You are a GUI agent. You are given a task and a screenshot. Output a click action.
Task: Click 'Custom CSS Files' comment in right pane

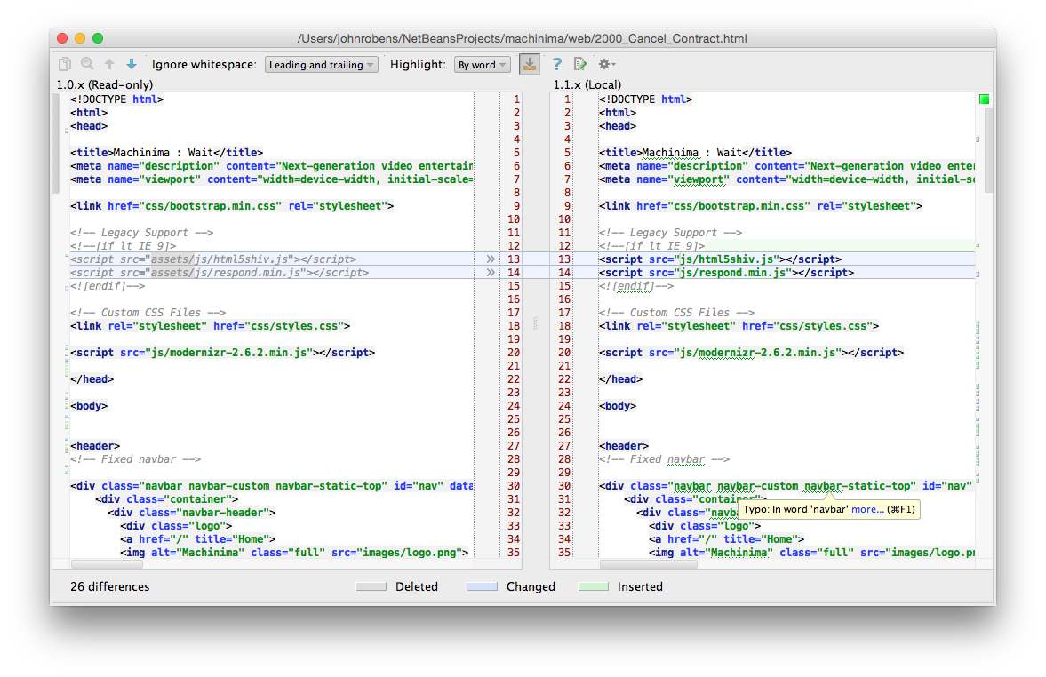point(676,312)
